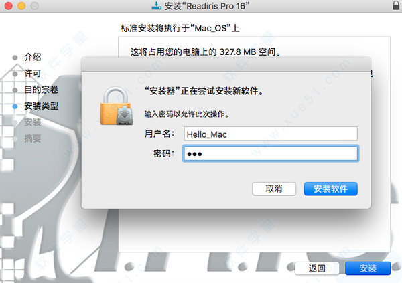402x283 pixels.
Task: Select the 介绍 step bullet
Action: 15,58
